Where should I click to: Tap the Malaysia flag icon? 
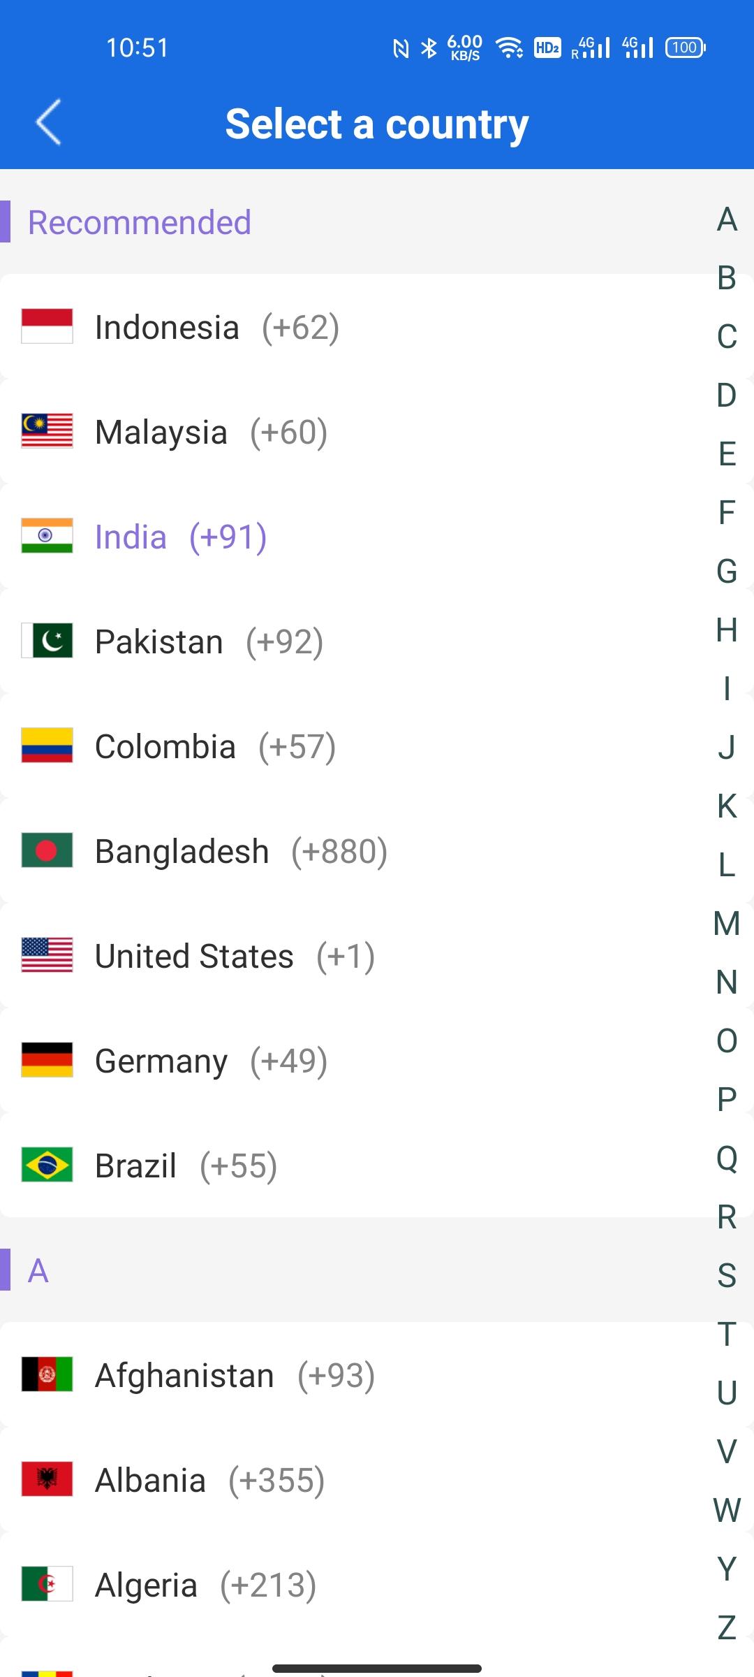coord(47,431)
